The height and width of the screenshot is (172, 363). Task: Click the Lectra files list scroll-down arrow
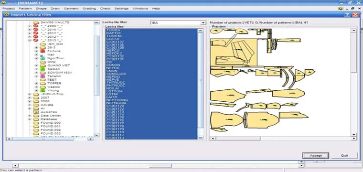[x=201, y=138]
